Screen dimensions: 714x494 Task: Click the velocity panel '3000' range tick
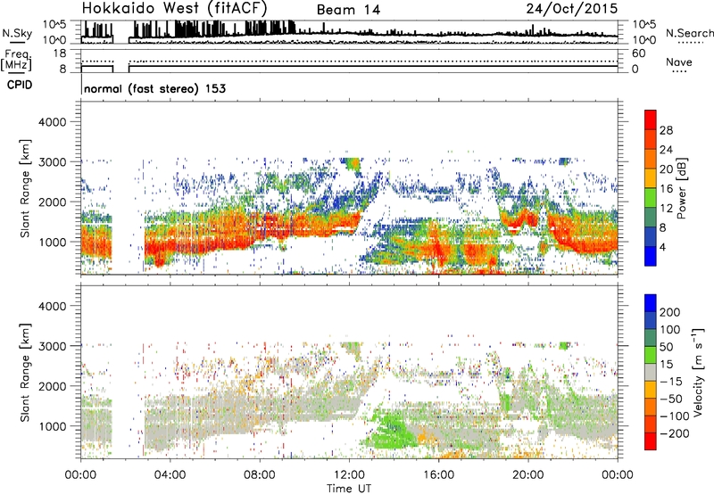coord(53,346)
